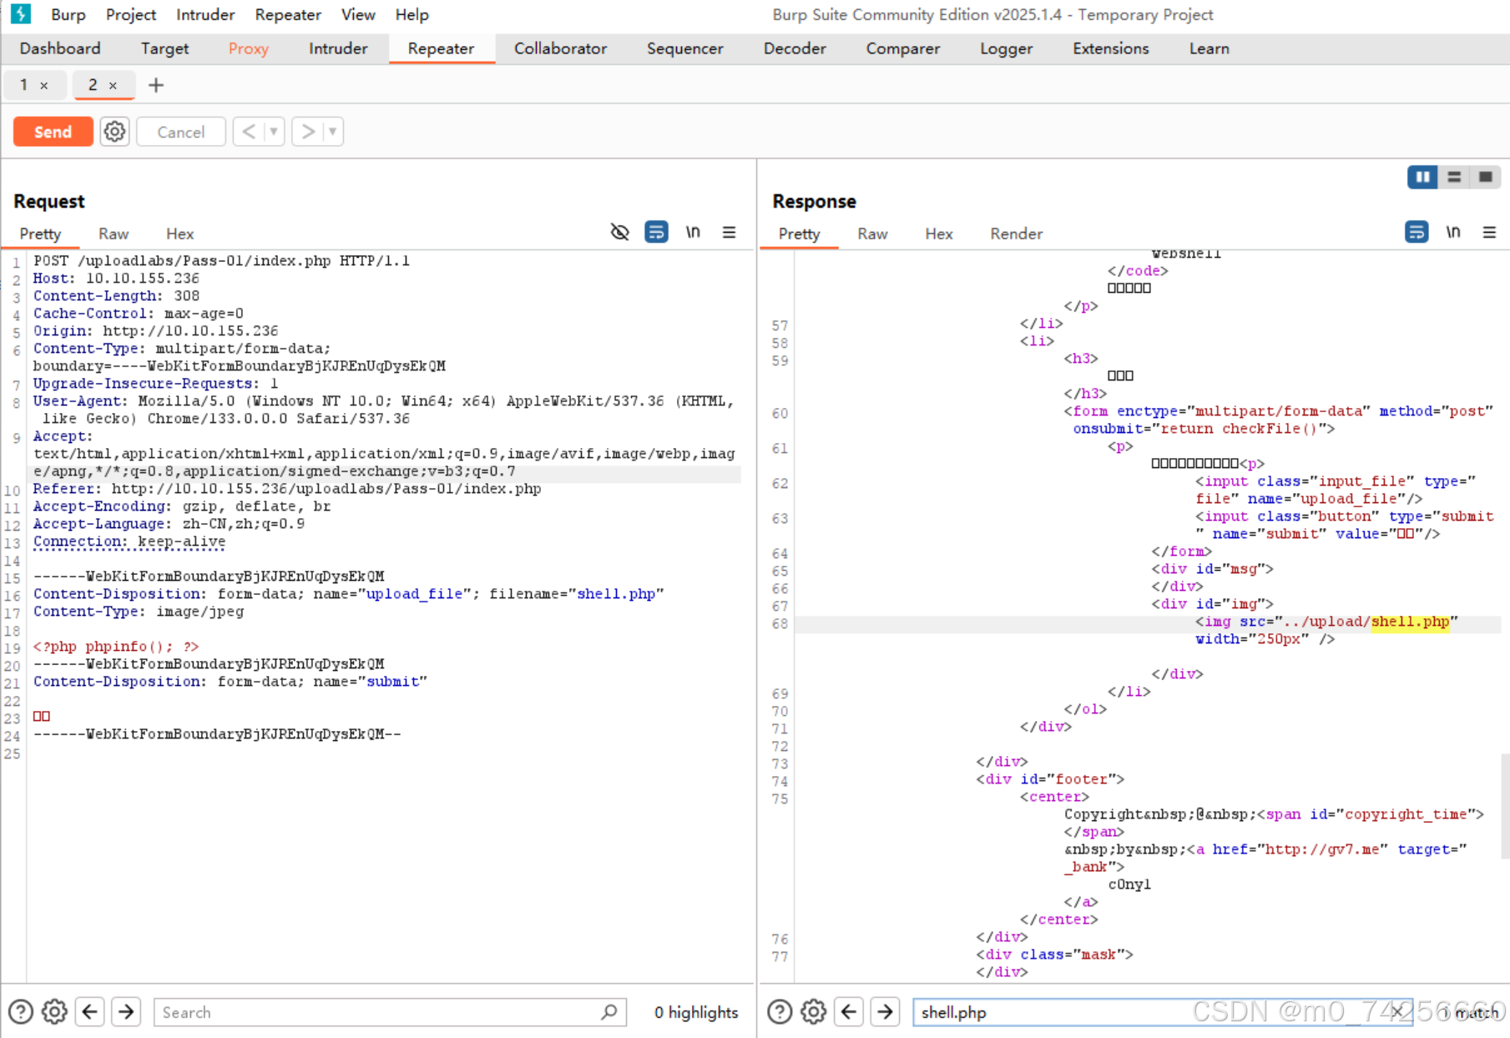Viewport: 1510px width, 1038px height.
Task: Toggle show newline characters in Response
Action: [1453, 232]
